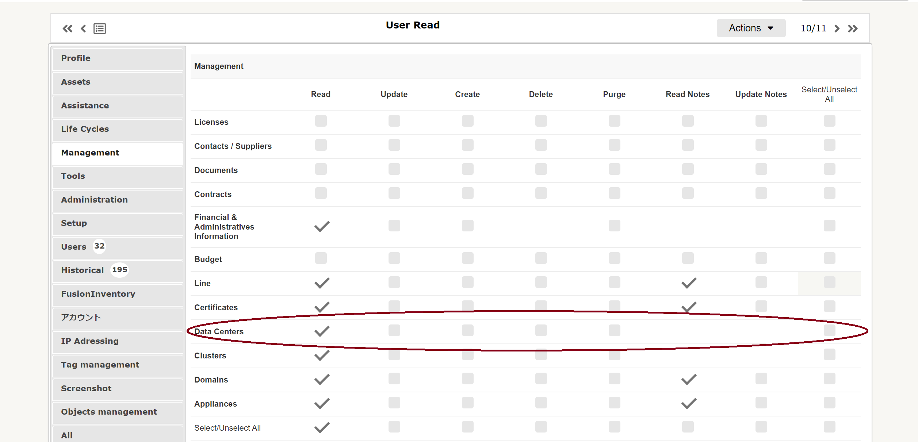Uncheck the Read permission for Certificates
Viewport: 918px width, 442px height.
pyautogui.click(x=322, y=307)
